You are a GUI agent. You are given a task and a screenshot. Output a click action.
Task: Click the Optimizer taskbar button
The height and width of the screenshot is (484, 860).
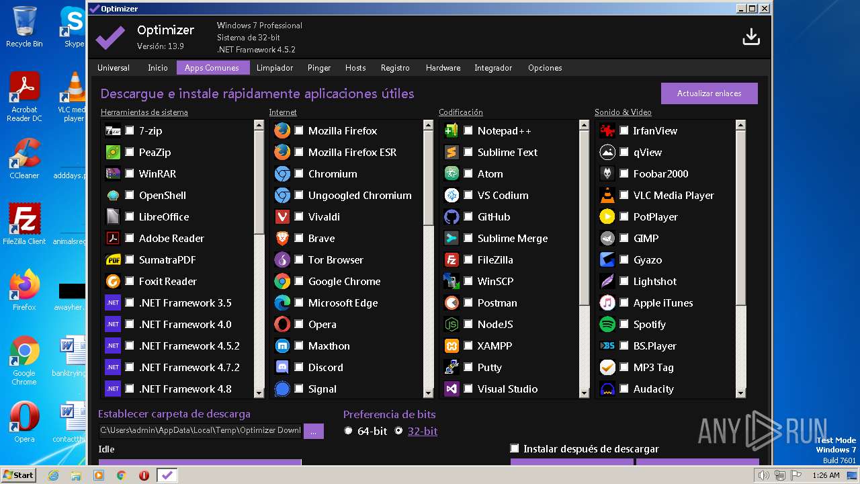coord(167,475)
